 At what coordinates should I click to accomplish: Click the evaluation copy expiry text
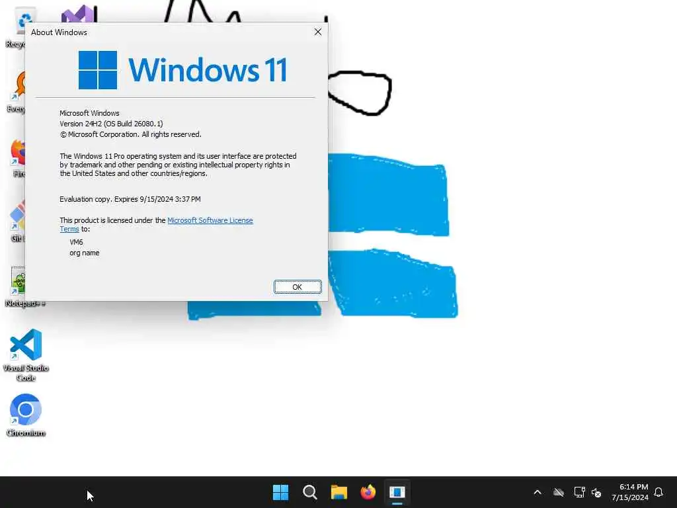click(130, 199)
